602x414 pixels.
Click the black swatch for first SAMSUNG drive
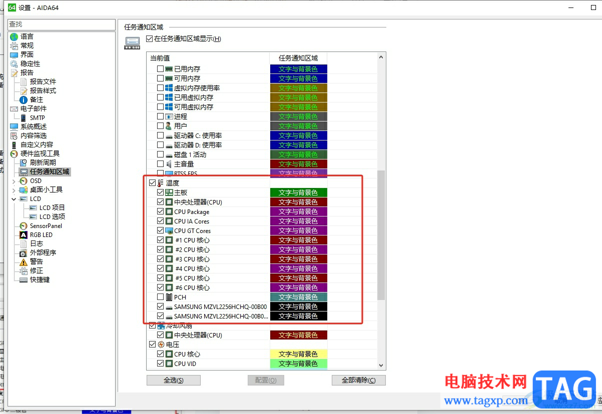(x=298, y=306)
